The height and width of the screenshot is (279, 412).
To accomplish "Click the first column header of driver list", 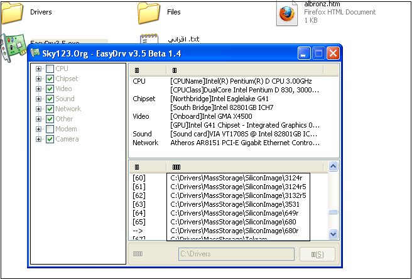I will point(148,167).
